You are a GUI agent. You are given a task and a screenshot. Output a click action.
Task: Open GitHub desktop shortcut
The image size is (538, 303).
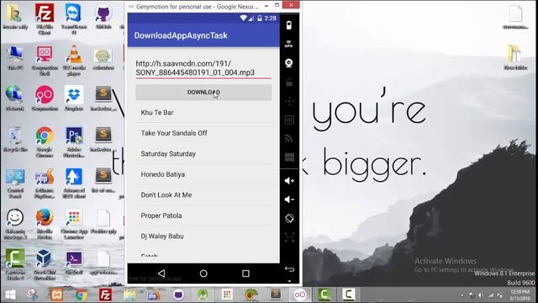pyautogui.click(x=103, y=17)
